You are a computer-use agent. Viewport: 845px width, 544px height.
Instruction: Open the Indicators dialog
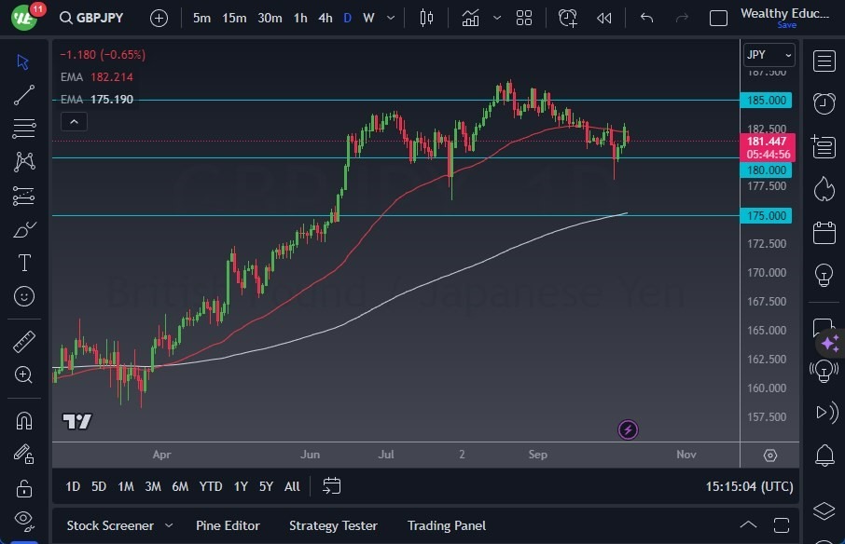(x=471, y=17)
